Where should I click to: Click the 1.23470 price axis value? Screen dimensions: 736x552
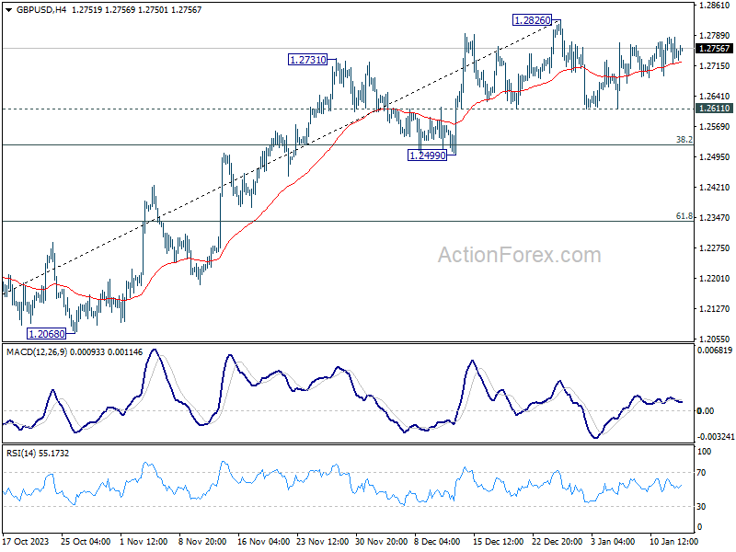point(715,217)
